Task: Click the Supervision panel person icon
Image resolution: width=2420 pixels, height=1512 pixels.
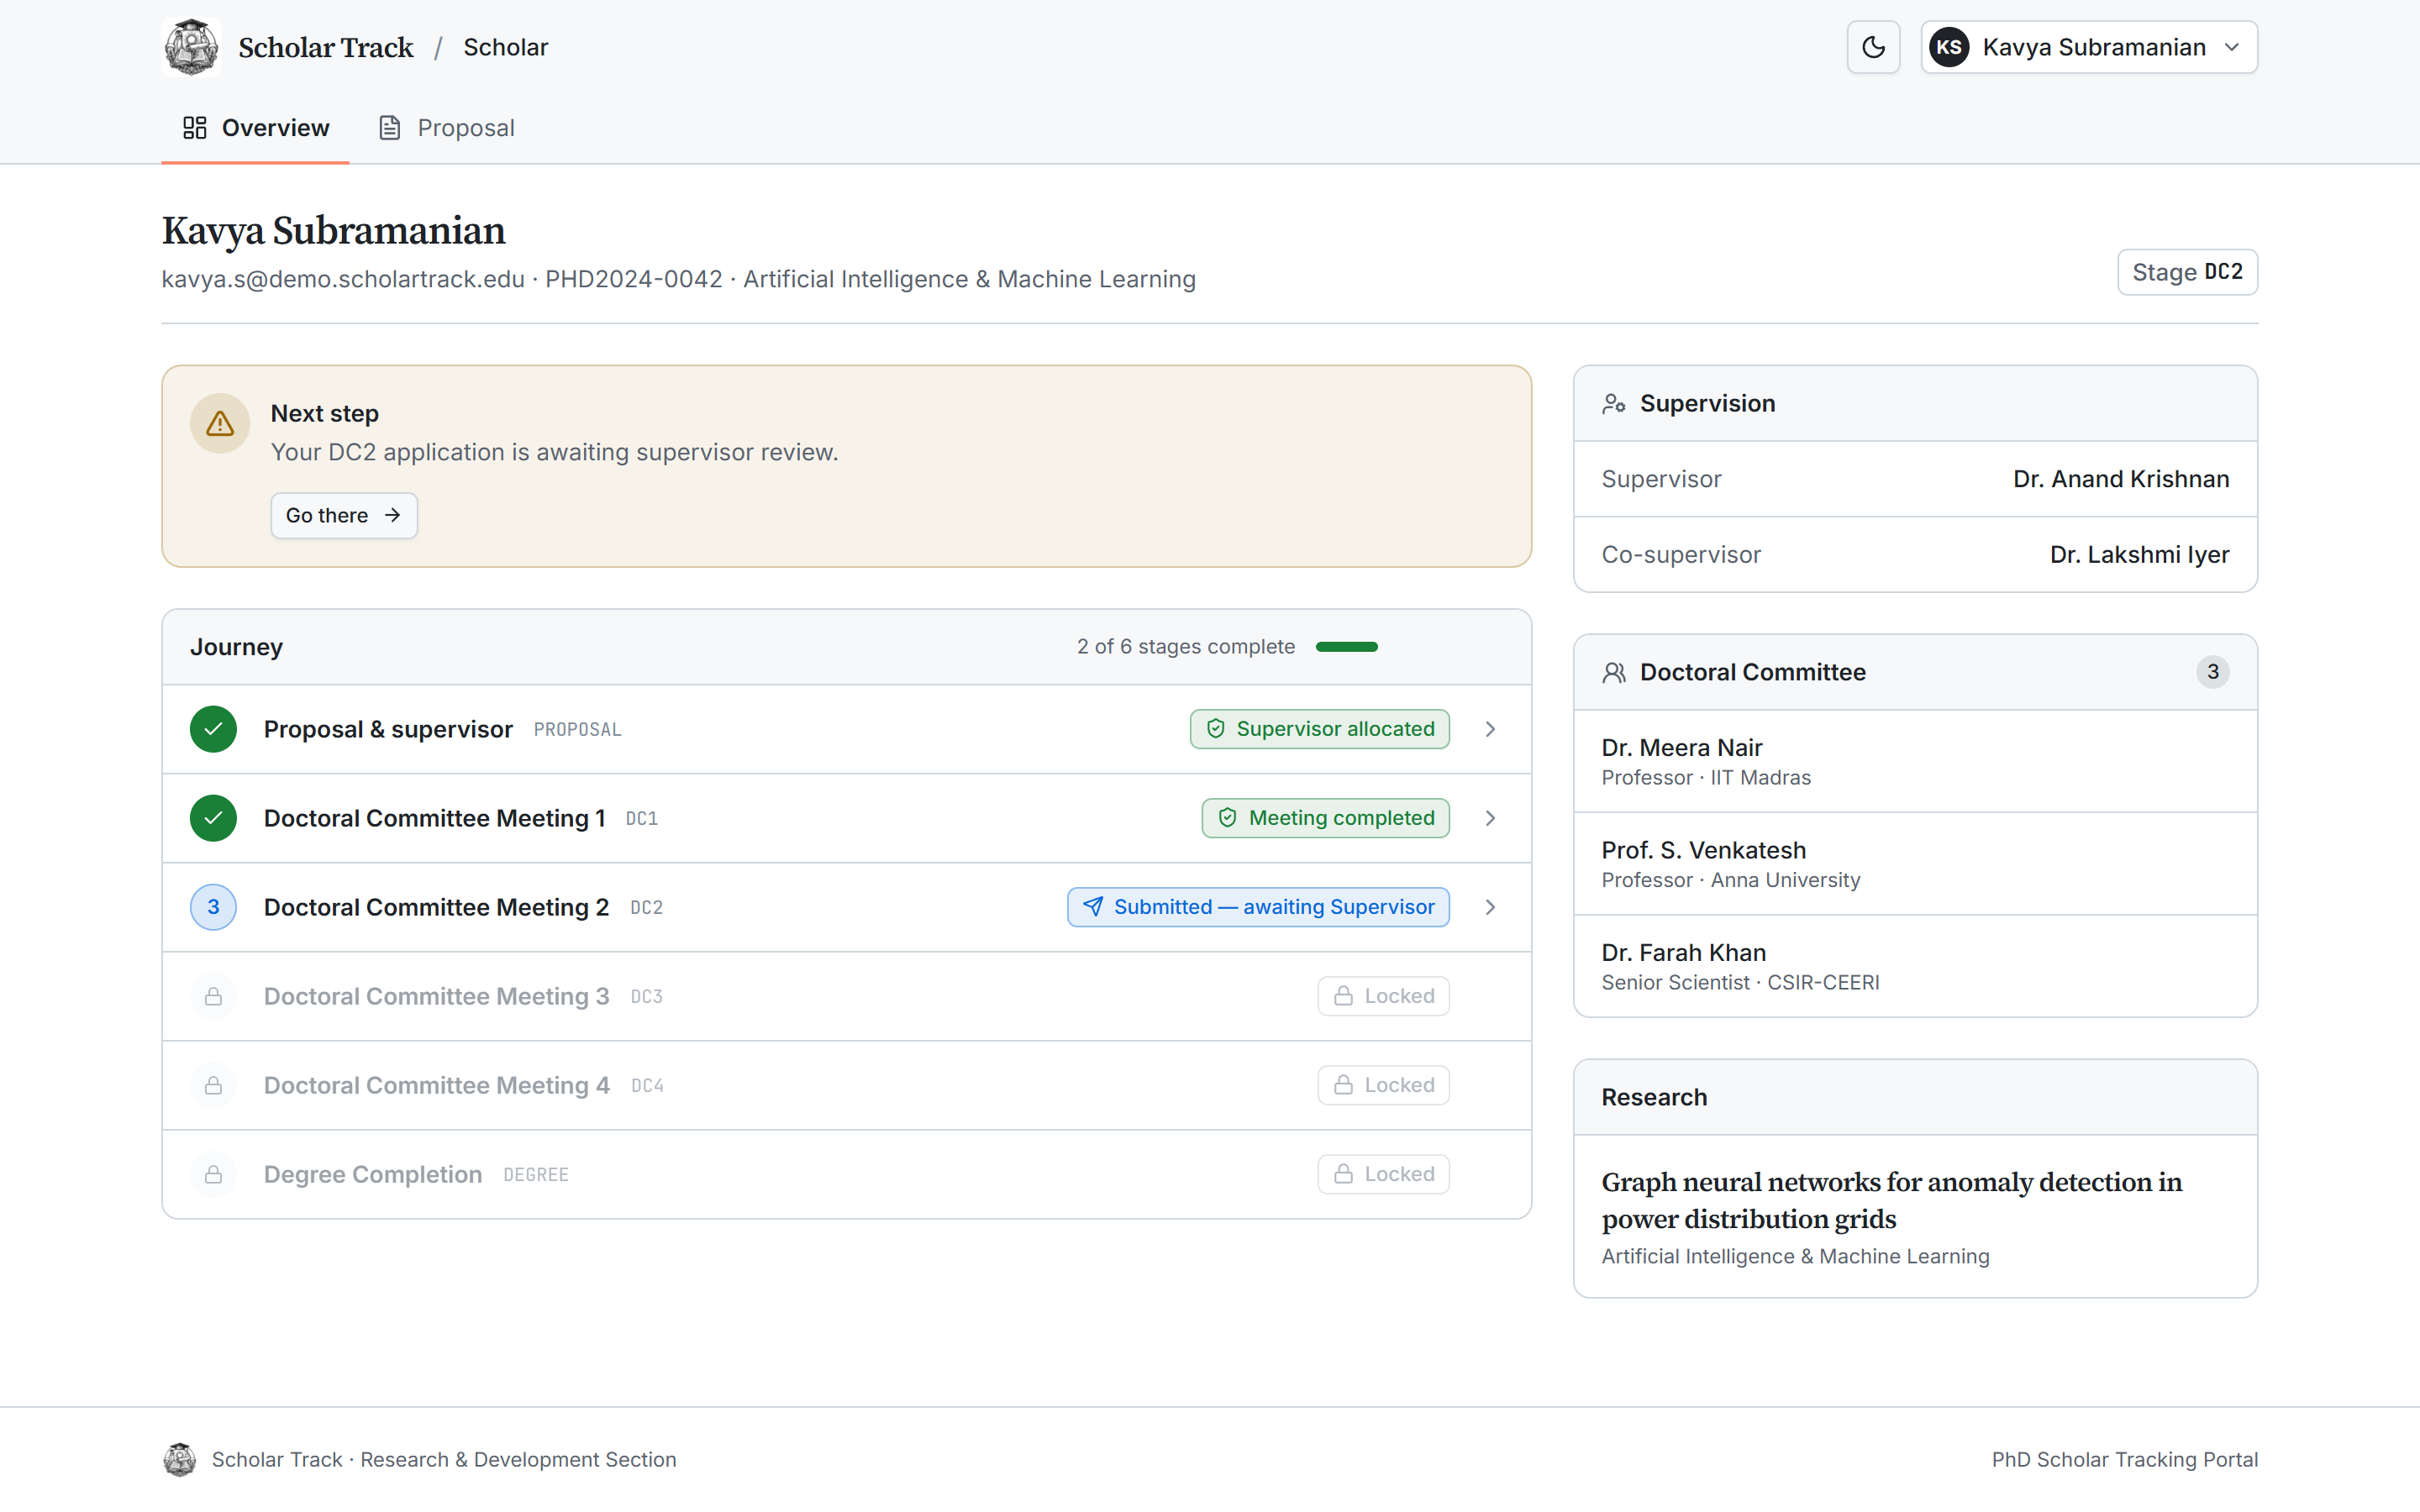Action: click(1613, 403)
